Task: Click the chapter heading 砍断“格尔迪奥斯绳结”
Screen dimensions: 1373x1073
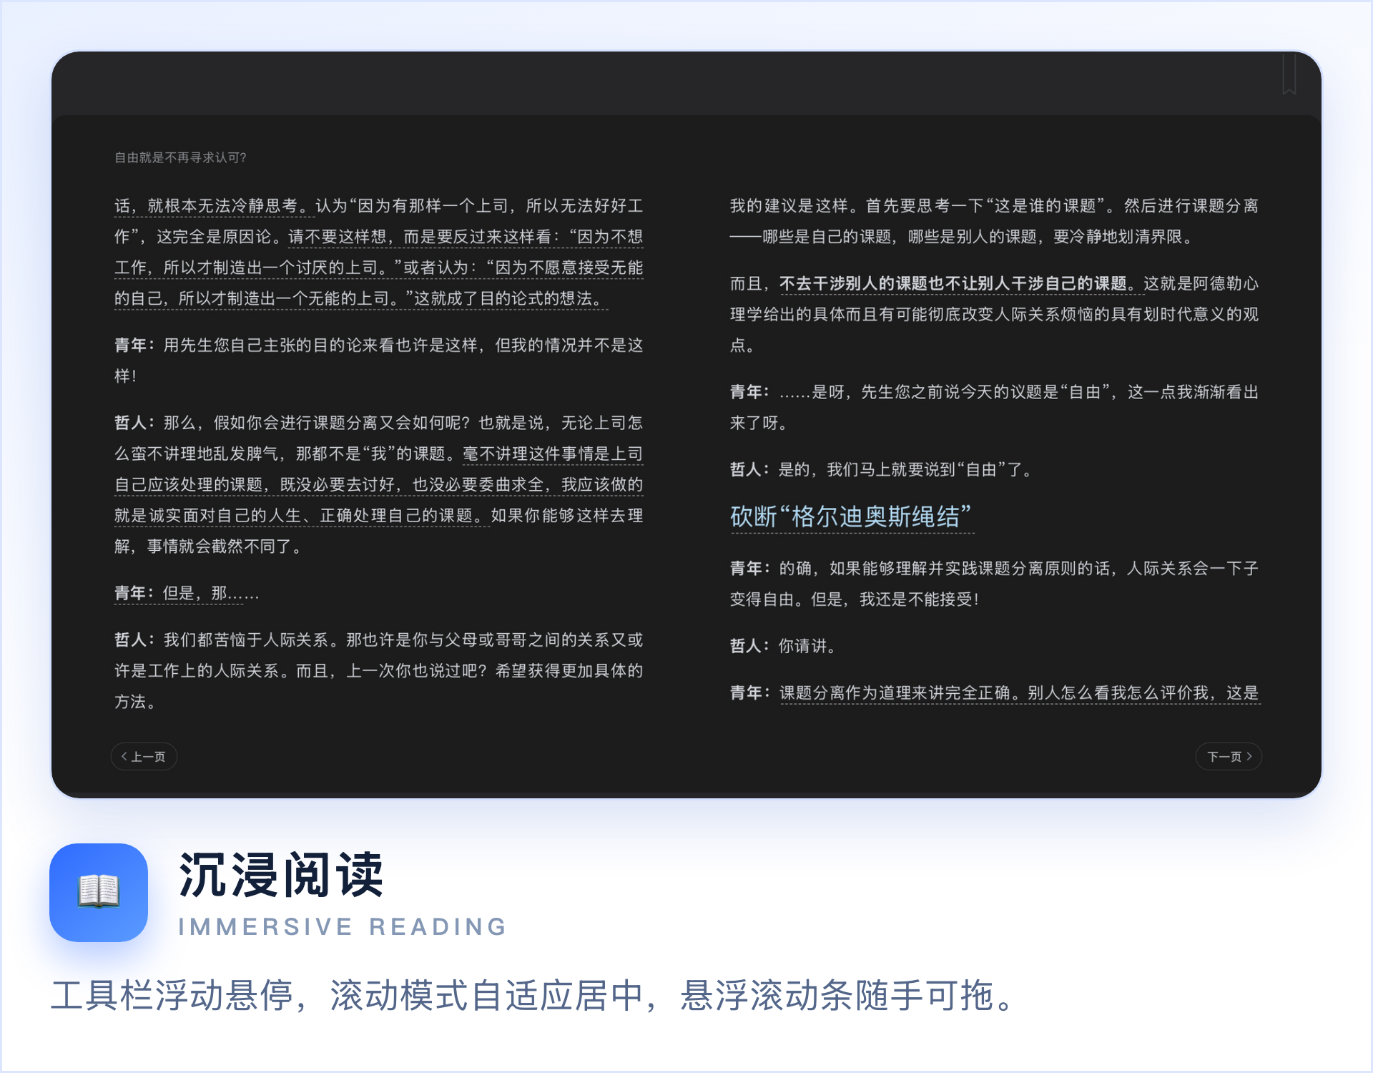Action: 851,516
